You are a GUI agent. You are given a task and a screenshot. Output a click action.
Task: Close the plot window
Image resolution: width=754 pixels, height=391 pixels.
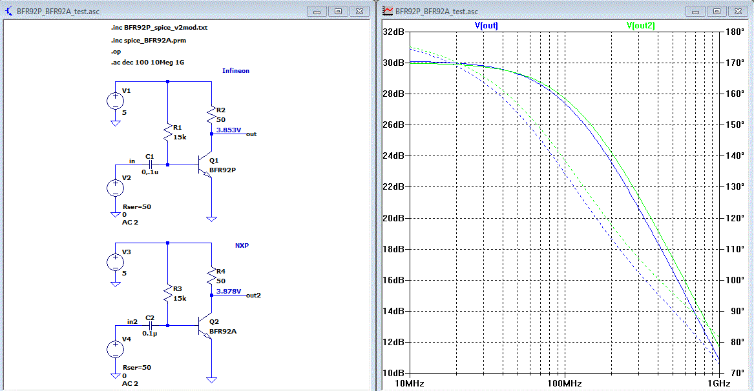tap(738, 12)
